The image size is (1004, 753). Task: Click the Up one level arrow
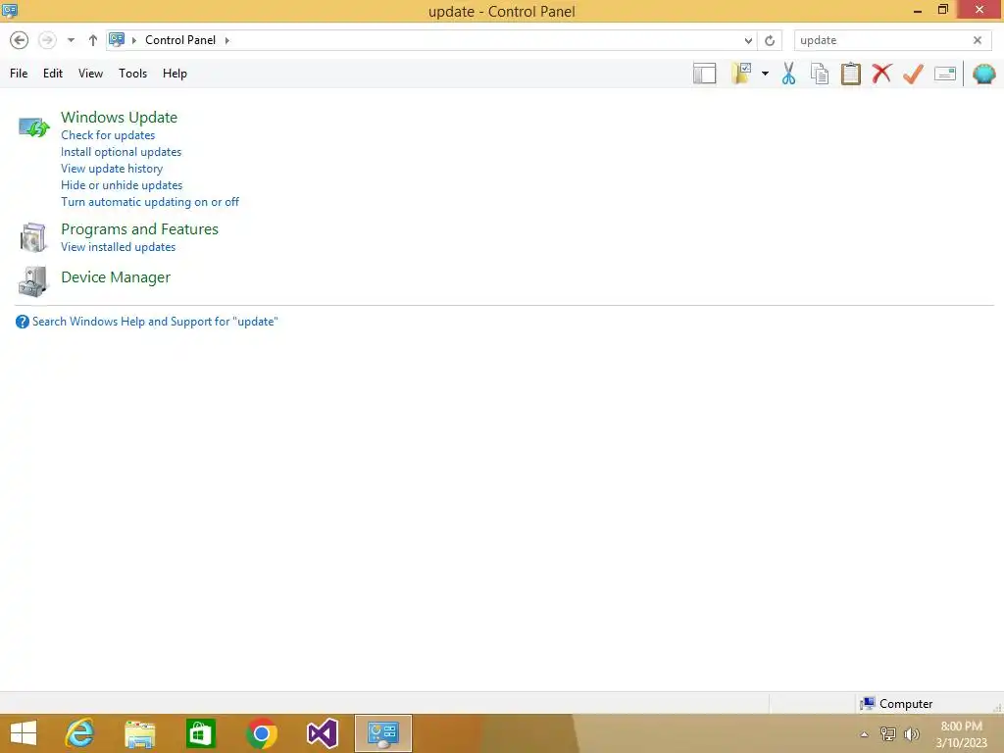93,40
